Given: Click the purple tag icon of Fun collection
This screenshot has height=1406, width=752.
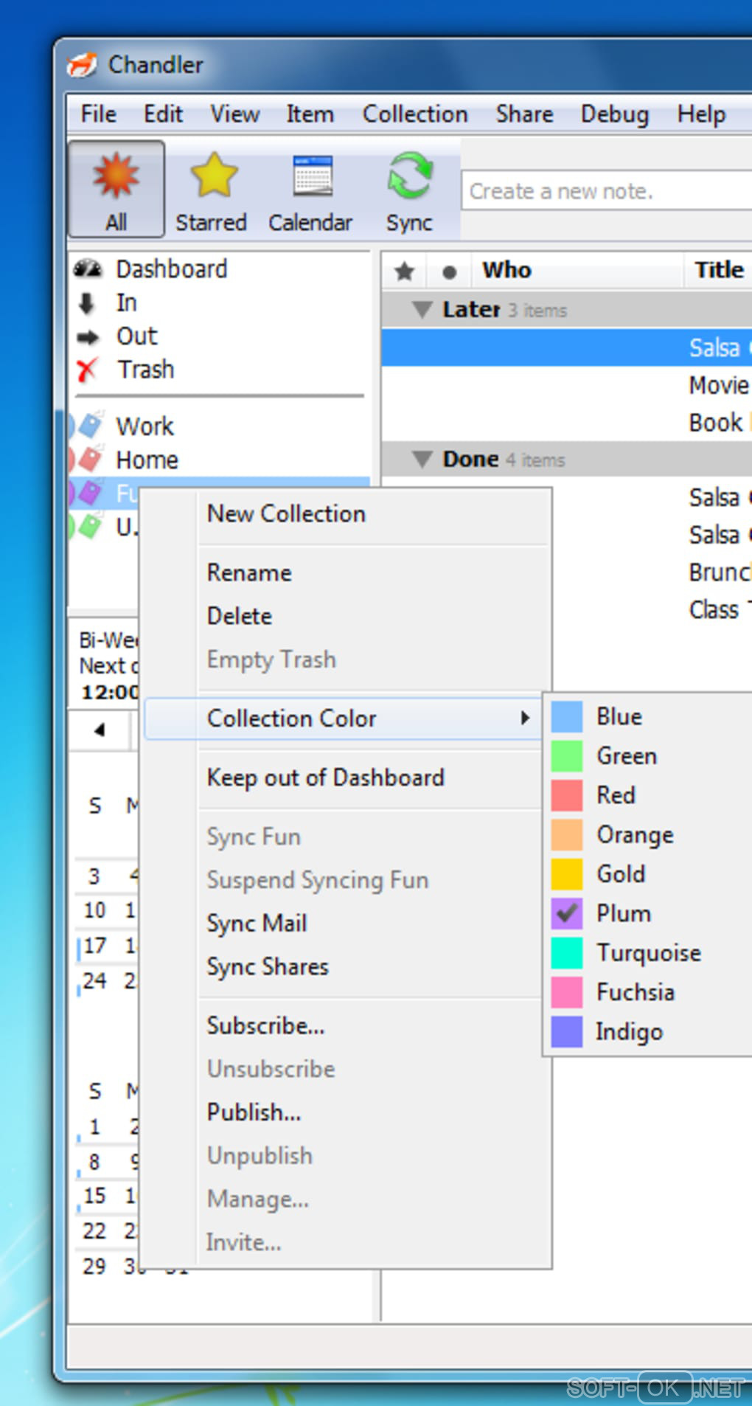Looking at the screenshot, I should click(90, 493).
